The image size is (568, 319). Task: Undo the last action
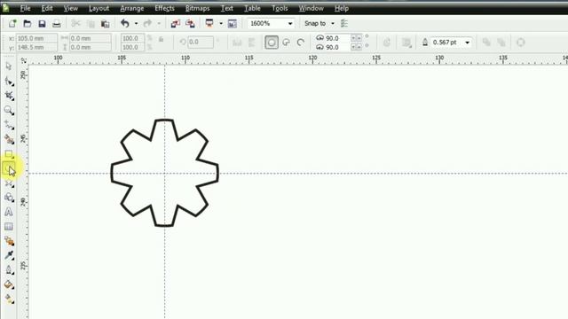[x=125, y=24]
